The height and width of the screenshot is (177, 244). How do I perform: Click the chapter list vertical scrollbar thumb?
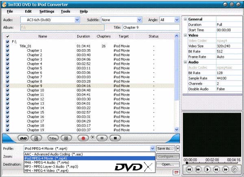click(176, 69)
